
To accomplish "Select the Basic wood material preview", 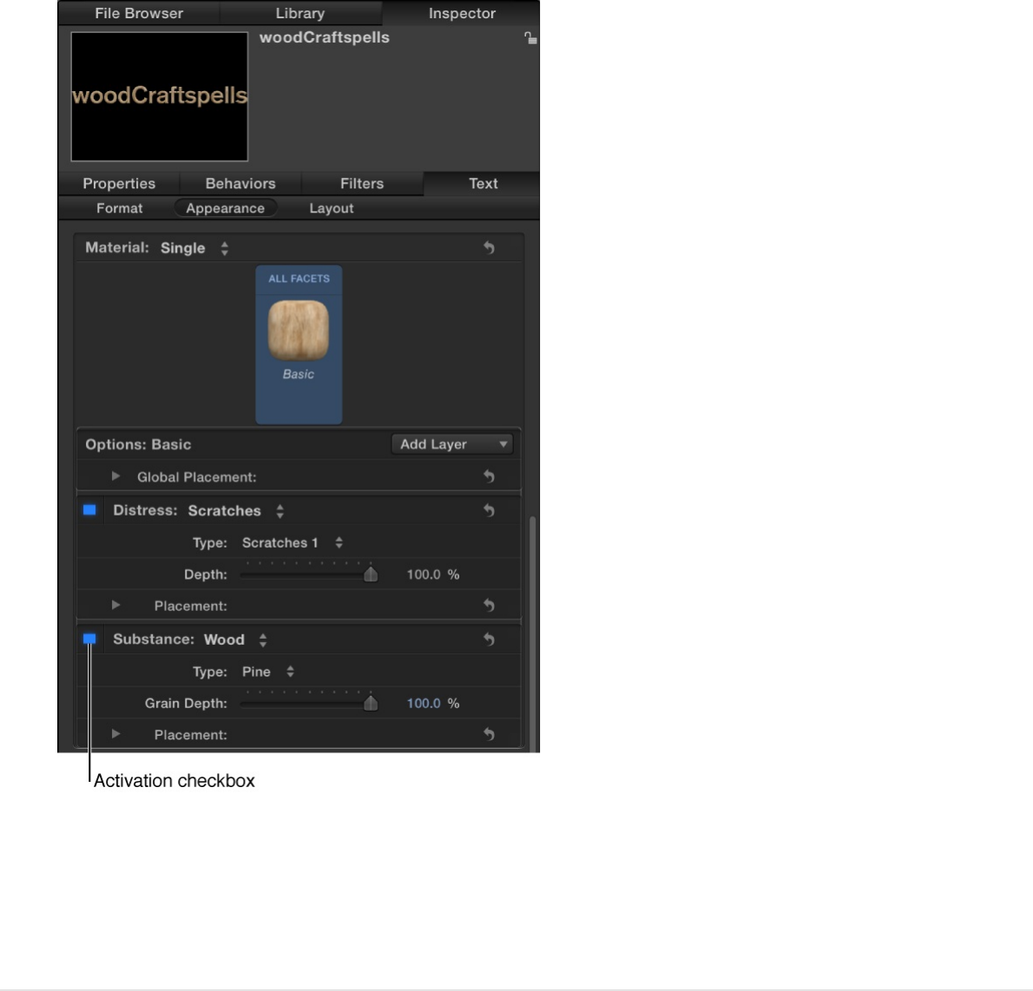I will [x=299, y=331].
